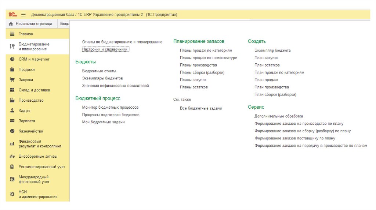Image resolution: width=376 pixels, height=210 pixels.
Task: Click the Регламентированный учет document icon
Action: (12, 167)
